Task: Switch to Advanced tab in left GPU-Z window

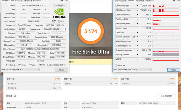Action: point(28,1)
